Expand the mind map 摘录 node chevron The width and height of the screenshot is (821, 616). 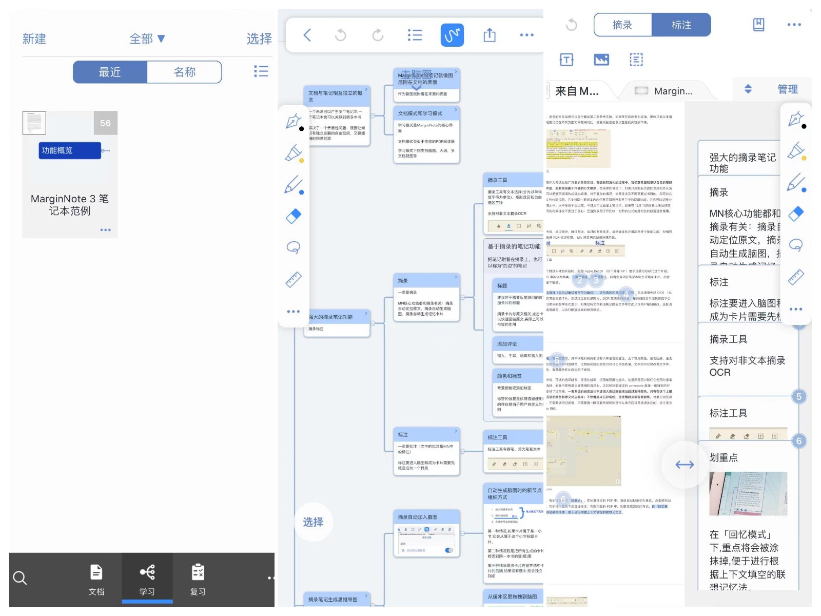point(456,277)
